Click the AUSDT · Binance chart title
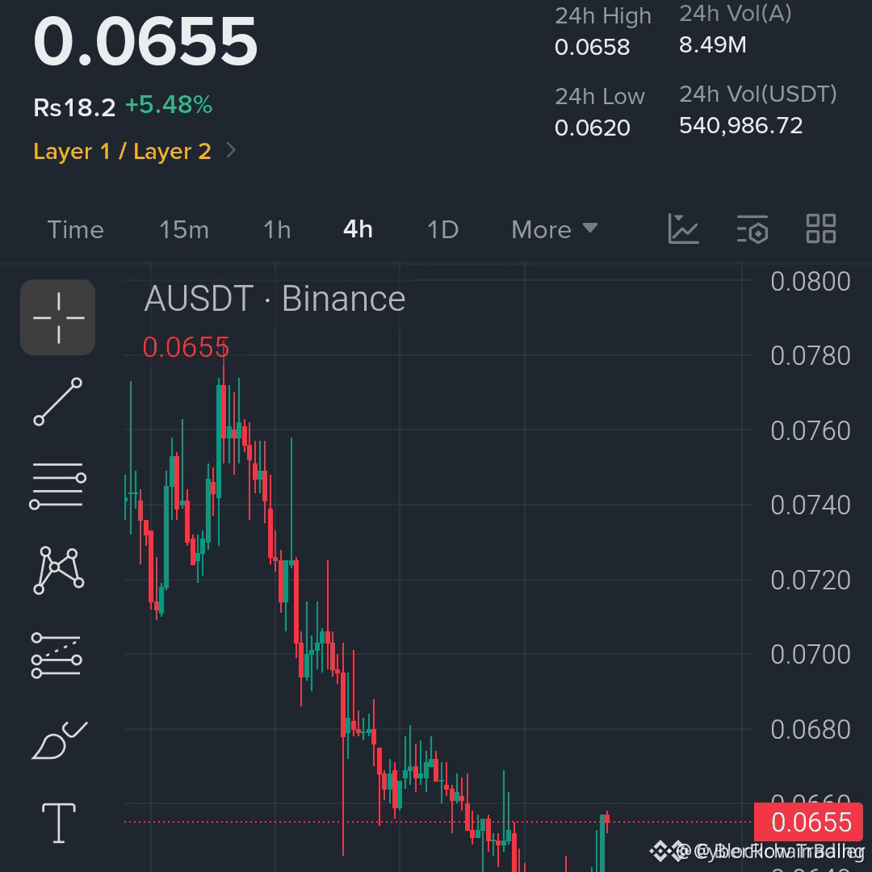872x872 pixels. [x=275, y=299]
